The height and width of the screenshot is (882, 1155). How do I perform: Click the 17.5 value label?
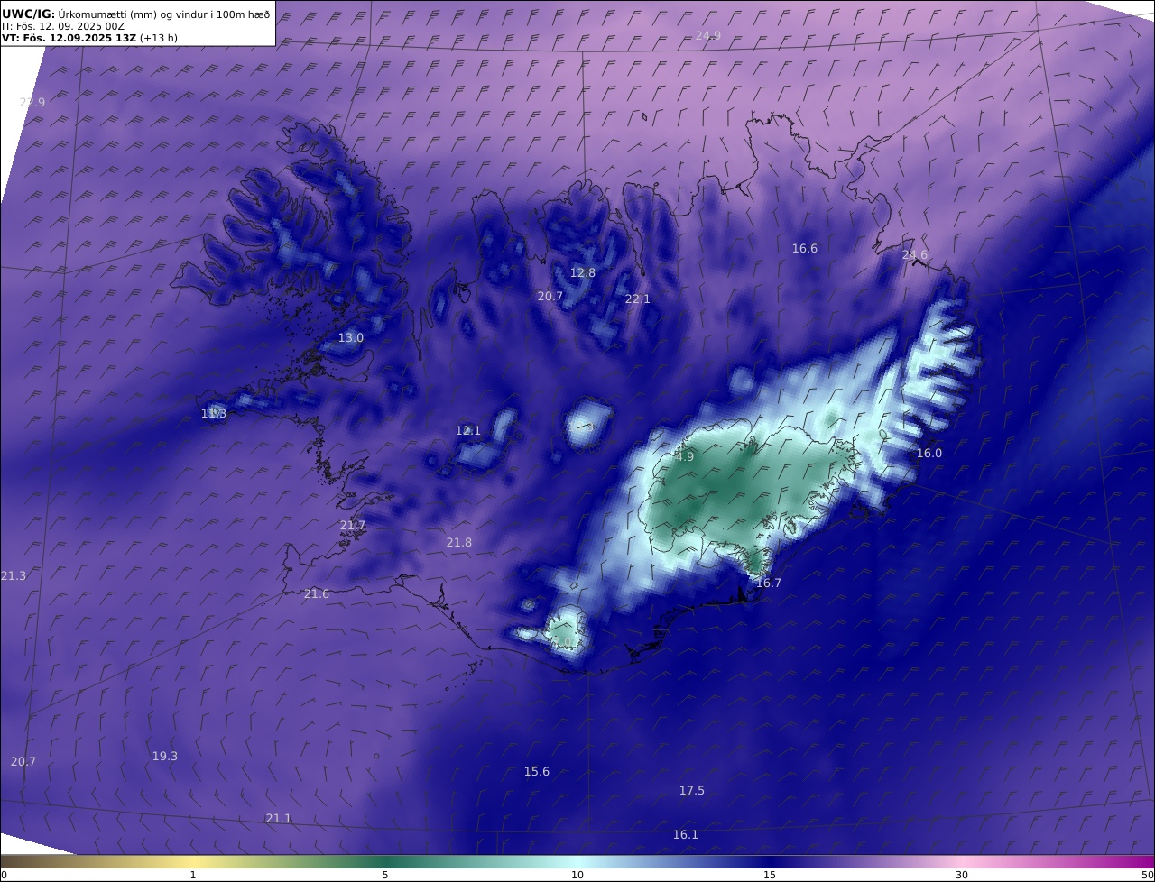pos(692,790)
